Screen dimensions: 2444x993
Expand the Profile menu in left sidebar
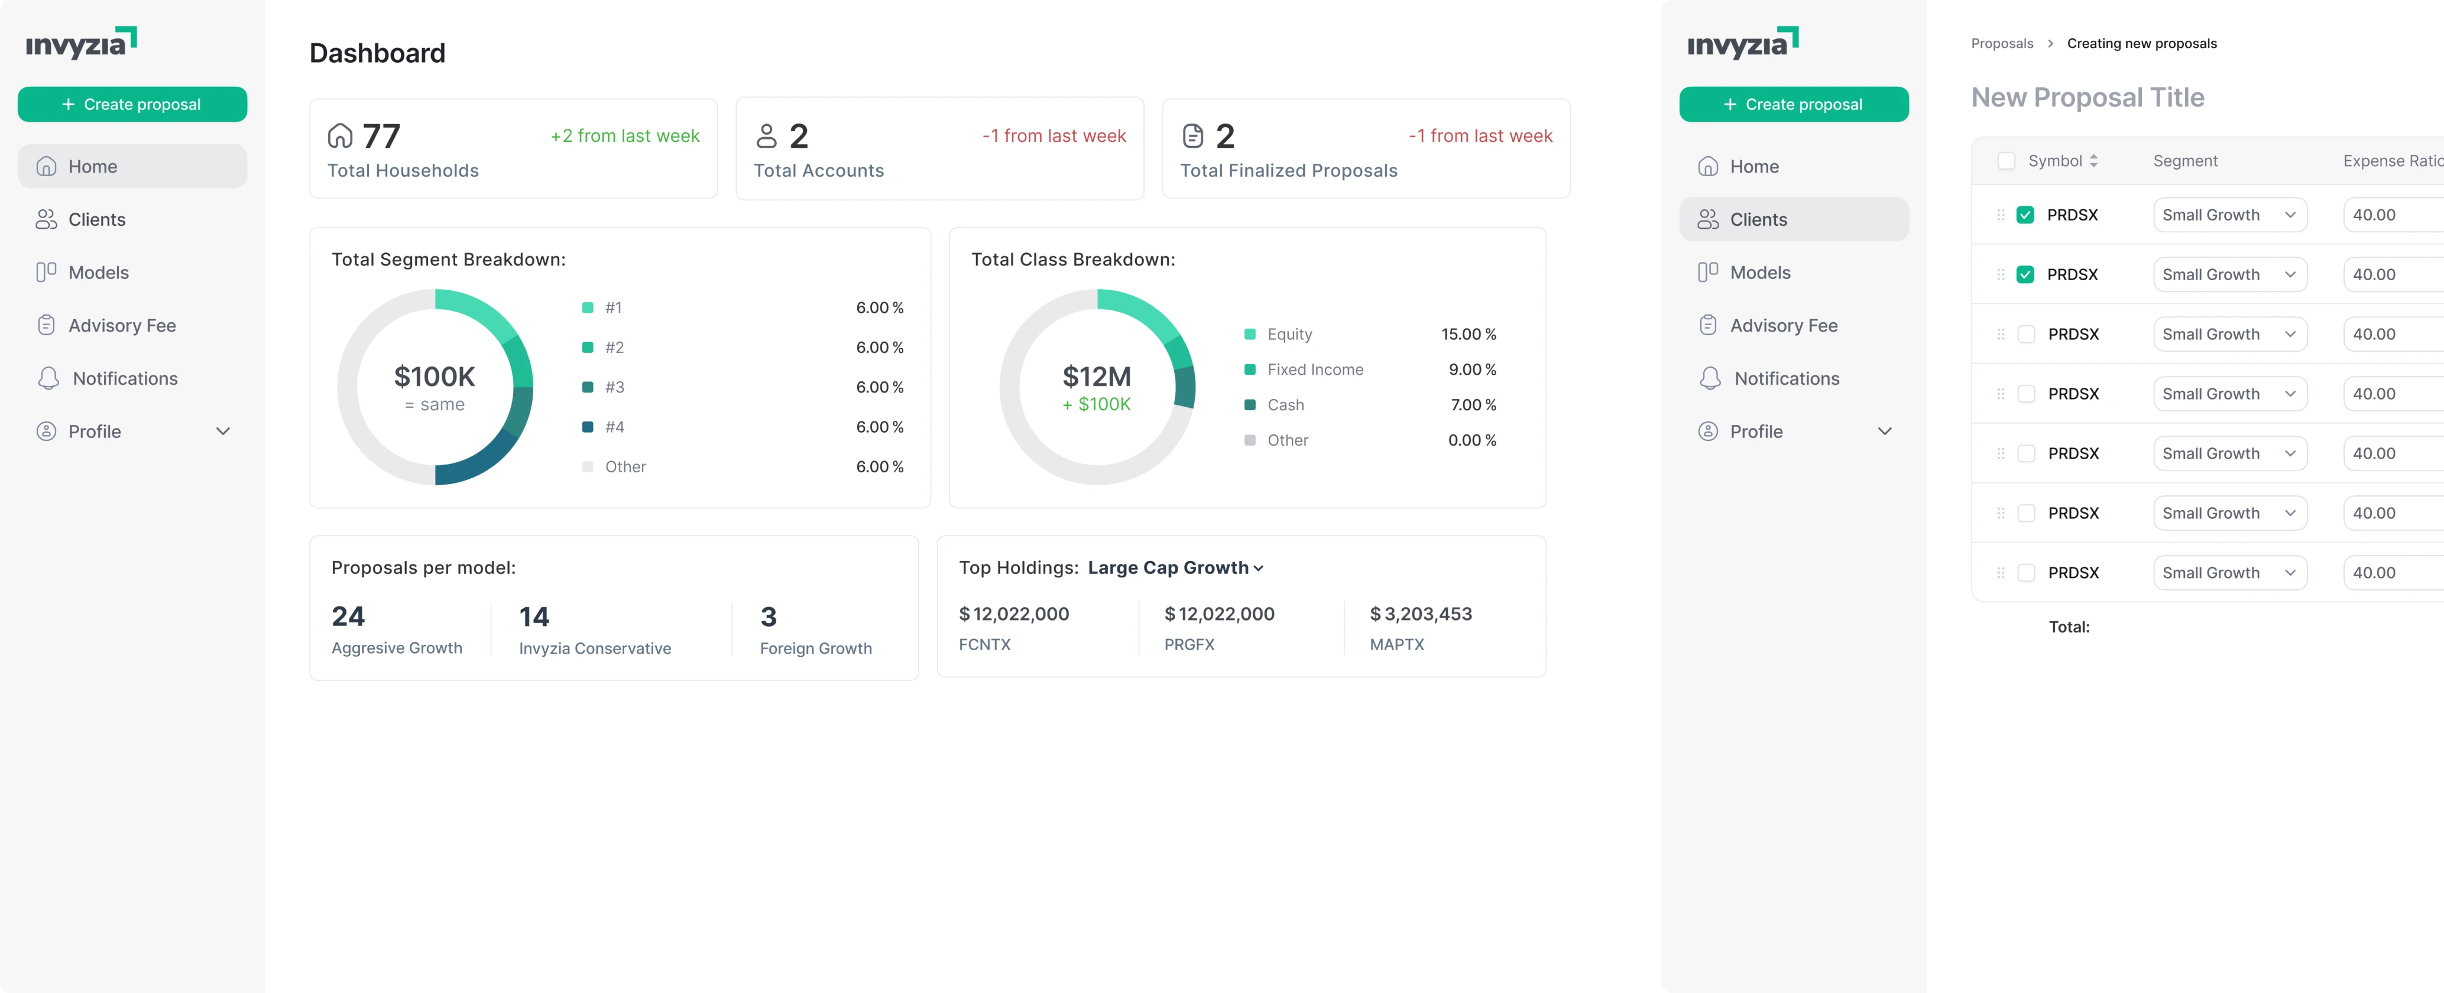pyautogui.click(x=223, y=431)
